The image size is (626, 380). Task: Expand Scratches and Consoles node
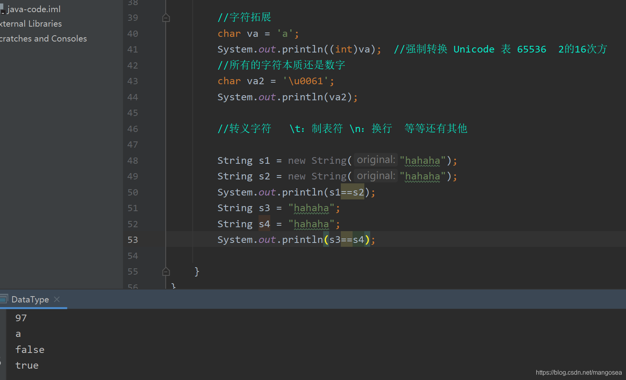pos(43,39)
